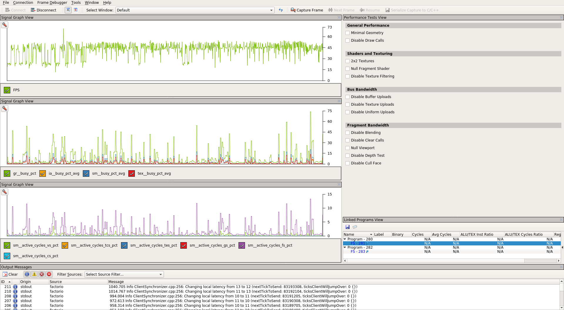Enable Disable Draw Calls checkbox

[x=348, y=41]
